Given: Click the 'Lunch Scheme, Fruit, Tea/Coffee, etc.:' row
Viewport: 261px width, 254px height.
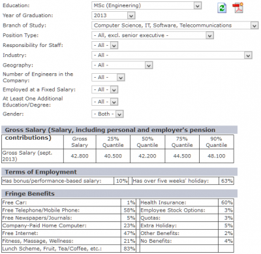Looking at the screenshot, I should click(x=69, y=249).
